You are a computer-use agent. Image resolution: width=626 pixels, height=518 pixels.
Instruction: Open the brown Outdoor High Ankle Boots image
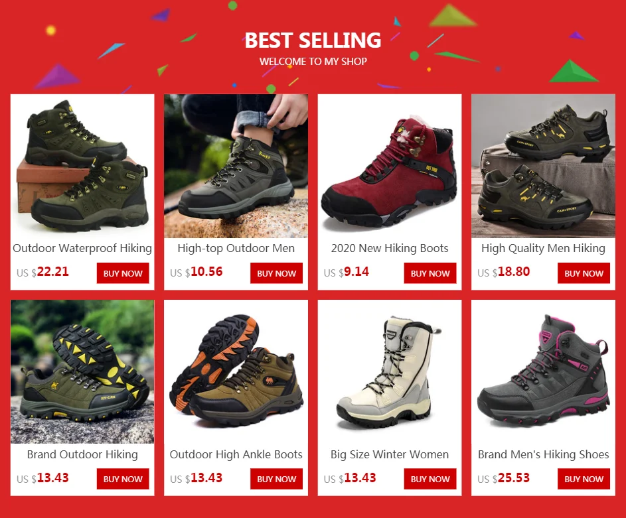pos(236,371)
